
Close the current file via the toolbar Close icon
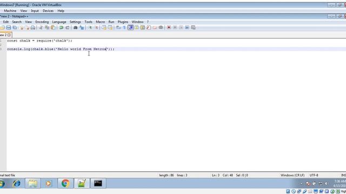[x=22, y=27]
